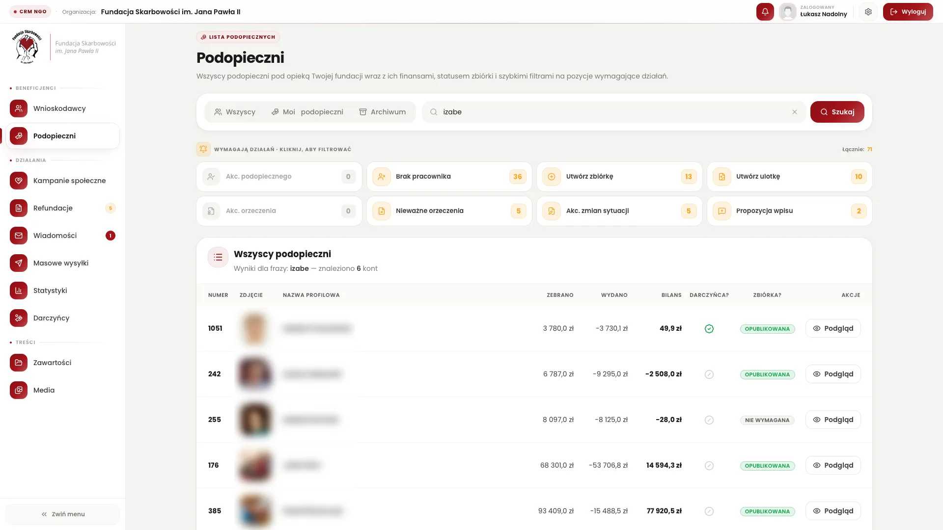
Task: Click OPUBLIKOWANA badge in row 176
Action: pos(767,466)
